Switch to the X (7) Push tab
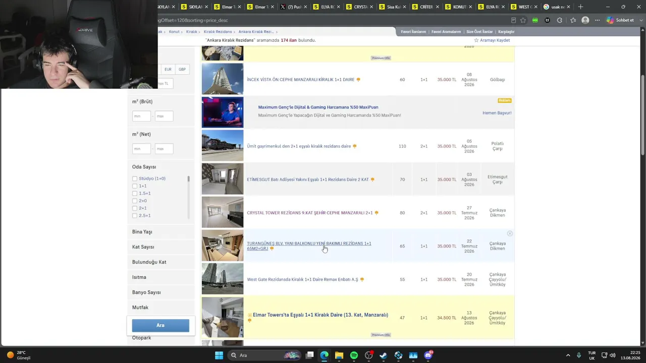 295,7
